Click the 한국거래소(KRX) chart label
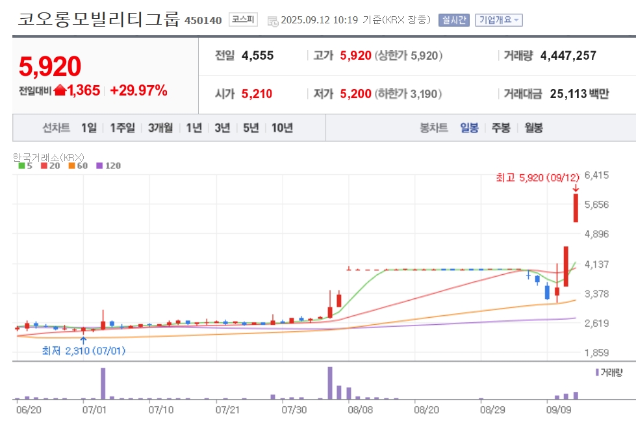This screenshot has width=636, height=436. [48, 157]
